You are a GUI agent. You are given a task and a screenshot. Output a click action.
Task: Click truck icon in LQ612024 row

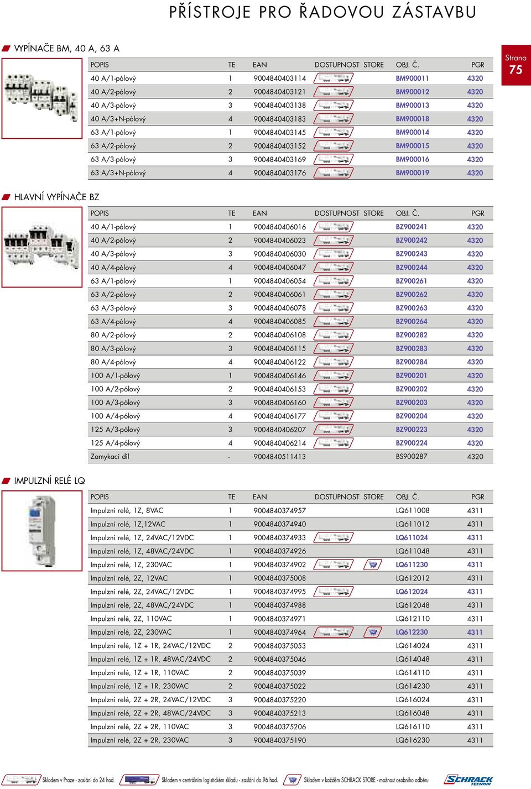pos(334,592)
